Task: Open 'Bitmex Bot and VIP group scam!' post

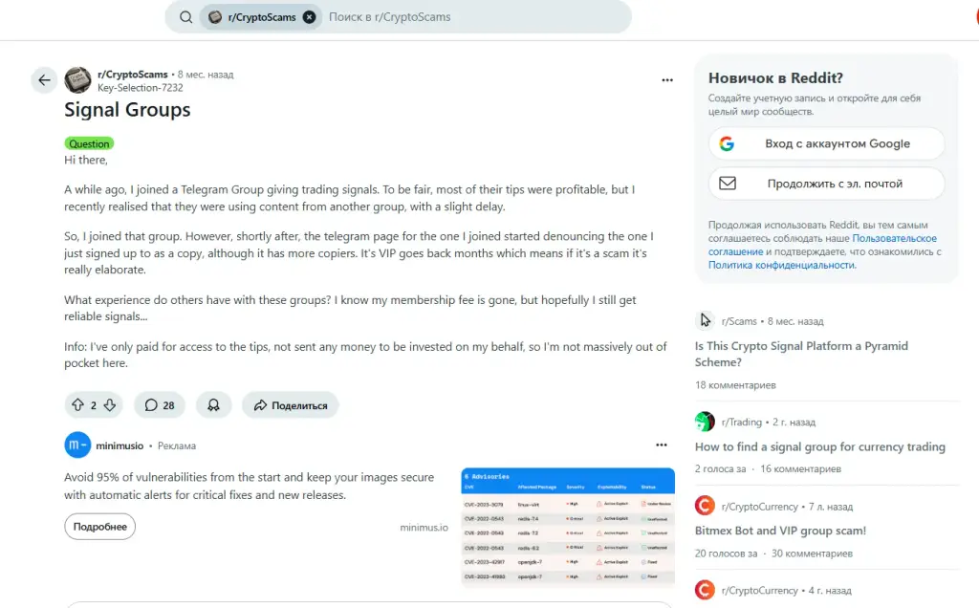Action: point(780,531)
